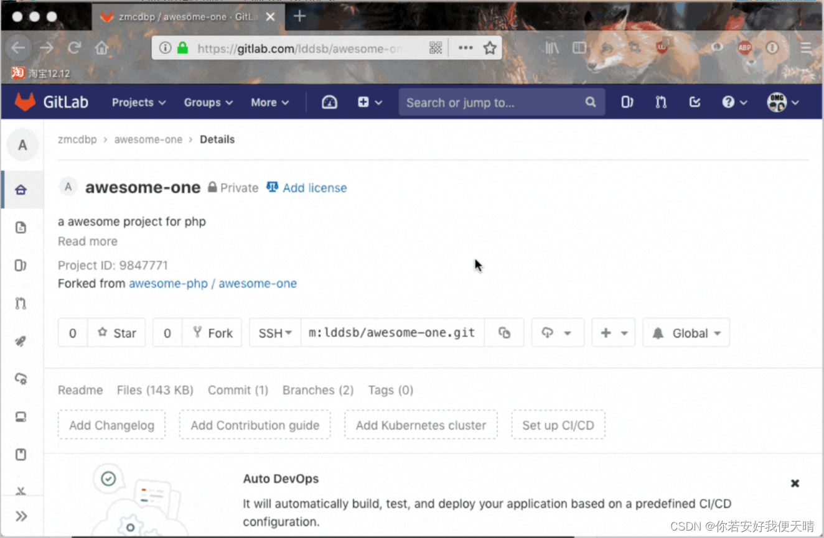Click the Set up CI/CD button
The image size is (824, 538).
tap(558, 425)
